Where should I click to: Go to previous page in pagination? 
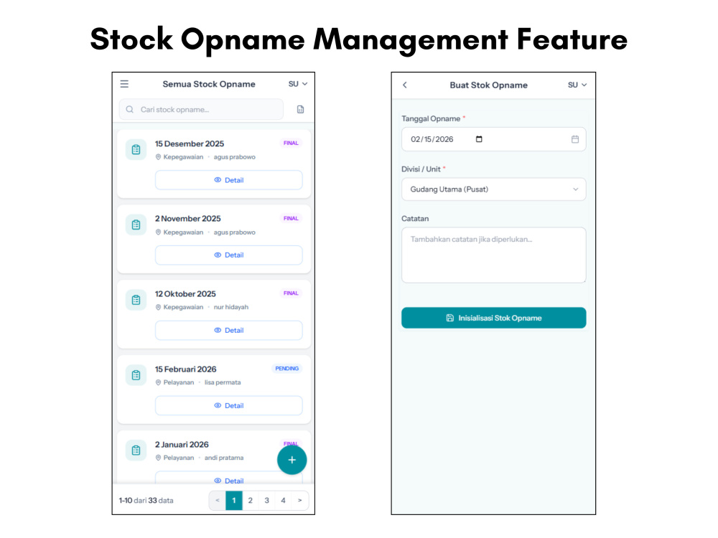218,501
